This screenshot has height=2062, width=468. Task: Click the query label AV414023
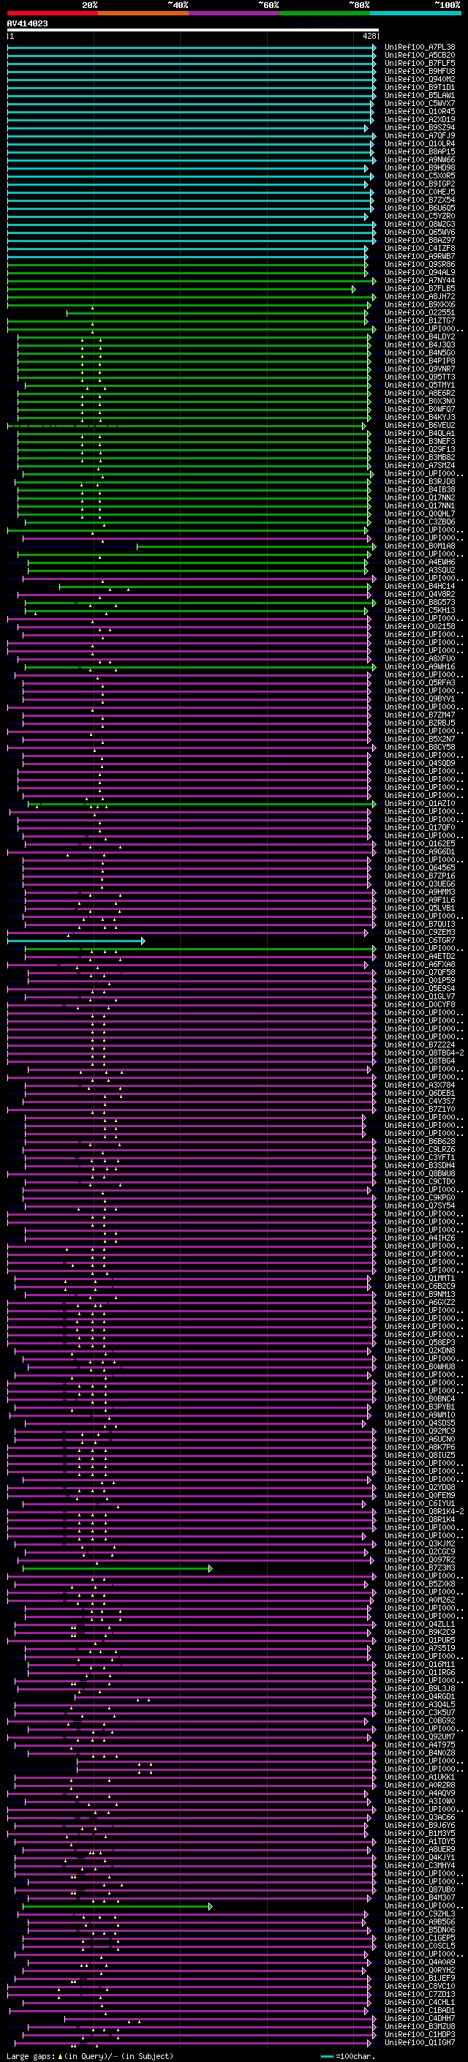pos(27,24)
